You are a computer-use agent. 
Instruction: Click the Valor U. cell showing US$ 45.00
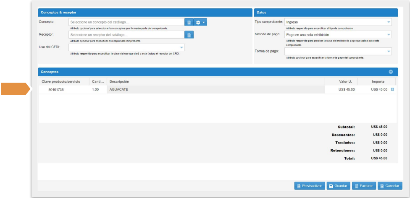(347, 90)
